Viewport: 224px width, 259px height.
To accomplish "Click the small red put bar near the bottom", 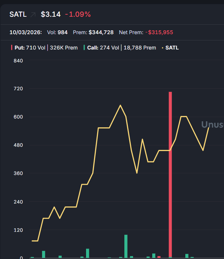I will 159,257.
